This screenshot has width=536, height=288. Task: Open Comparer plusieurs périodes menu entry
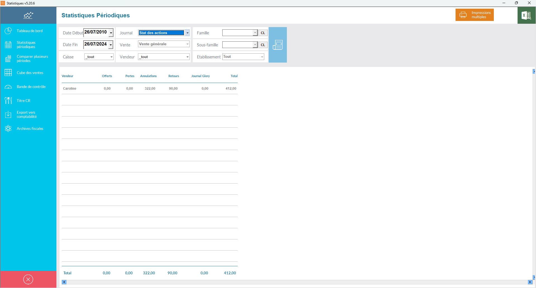coord(32,59)
